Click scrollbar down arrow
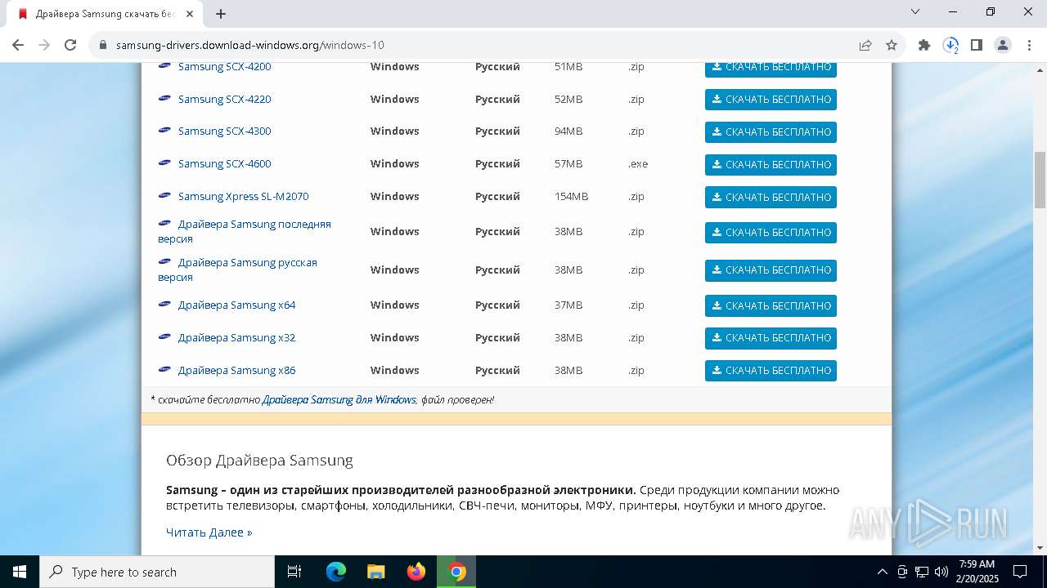 click(1040, 548)
